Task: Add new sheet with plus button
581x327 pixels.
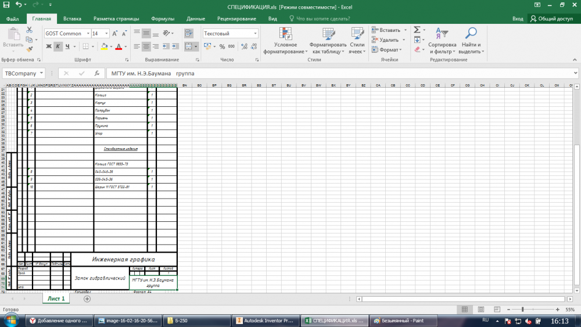Action: (87, 299)
